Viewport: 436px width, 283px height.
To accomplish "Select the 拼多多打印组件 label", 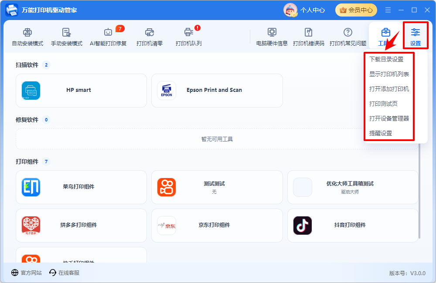I will (x=78, y=225).
